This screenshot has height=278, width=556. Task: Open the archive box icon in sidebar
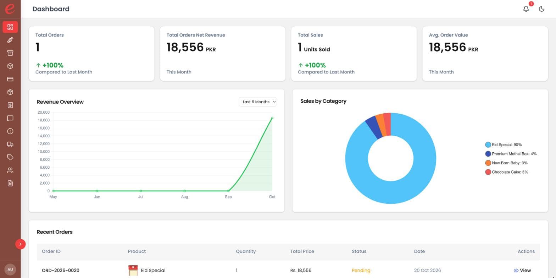click(x=10, y=53)
